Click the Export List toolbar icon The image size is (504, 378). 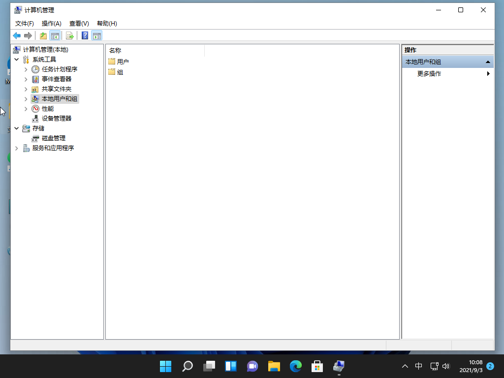[70, 35]
